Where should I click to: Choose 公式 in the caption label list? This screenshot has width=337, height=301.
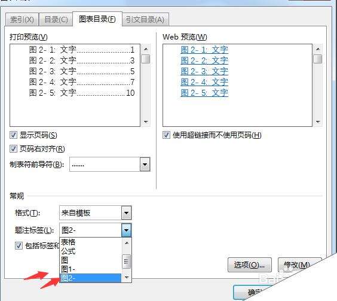(x=90, y=251)
